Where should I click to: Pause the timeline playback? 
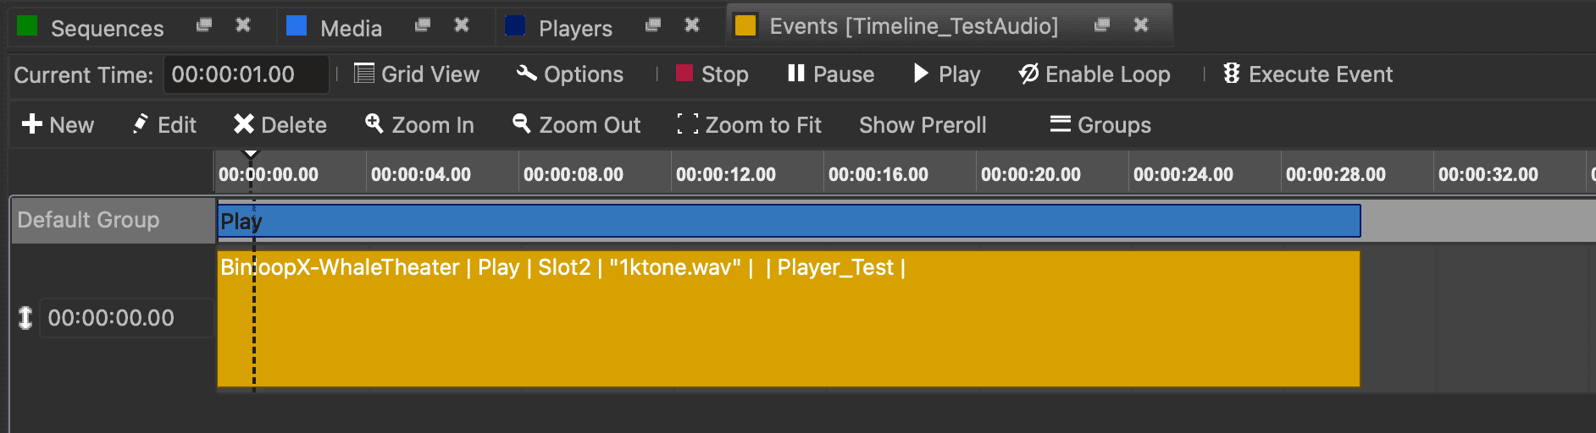pos(830,74)
